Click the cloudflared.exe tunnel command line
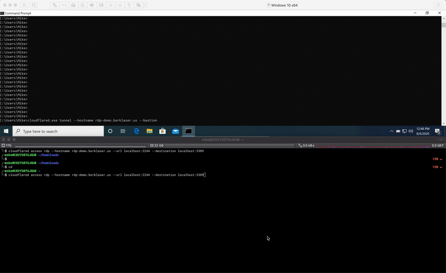Screen dimensions: 446x273 click(x=92, y=120)
